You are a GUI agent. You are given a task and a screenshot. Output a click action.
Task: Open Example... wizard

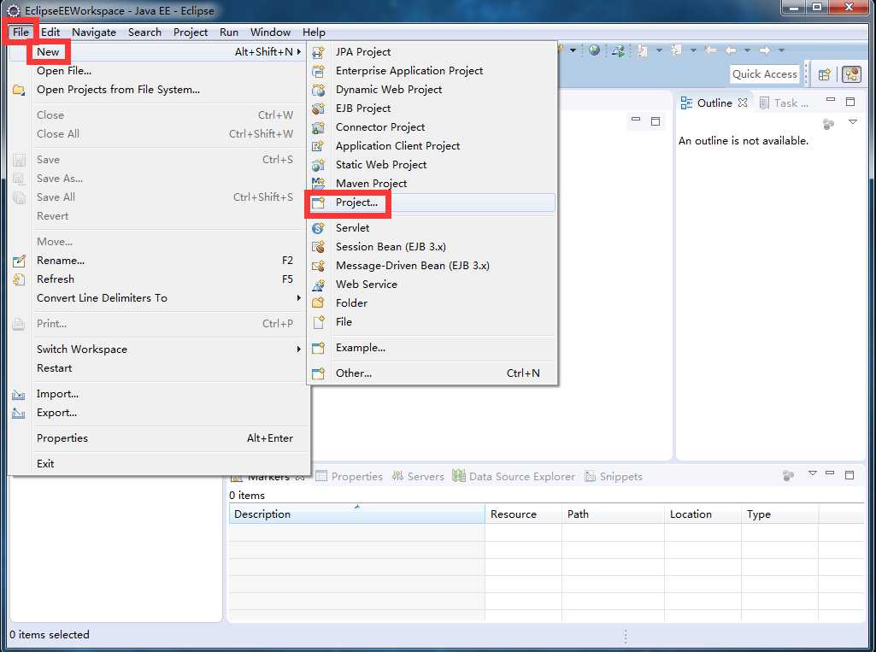[432, 348]
